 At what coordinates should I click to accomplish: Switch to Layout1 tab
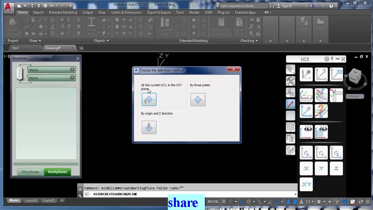click(x=31, y=200)
